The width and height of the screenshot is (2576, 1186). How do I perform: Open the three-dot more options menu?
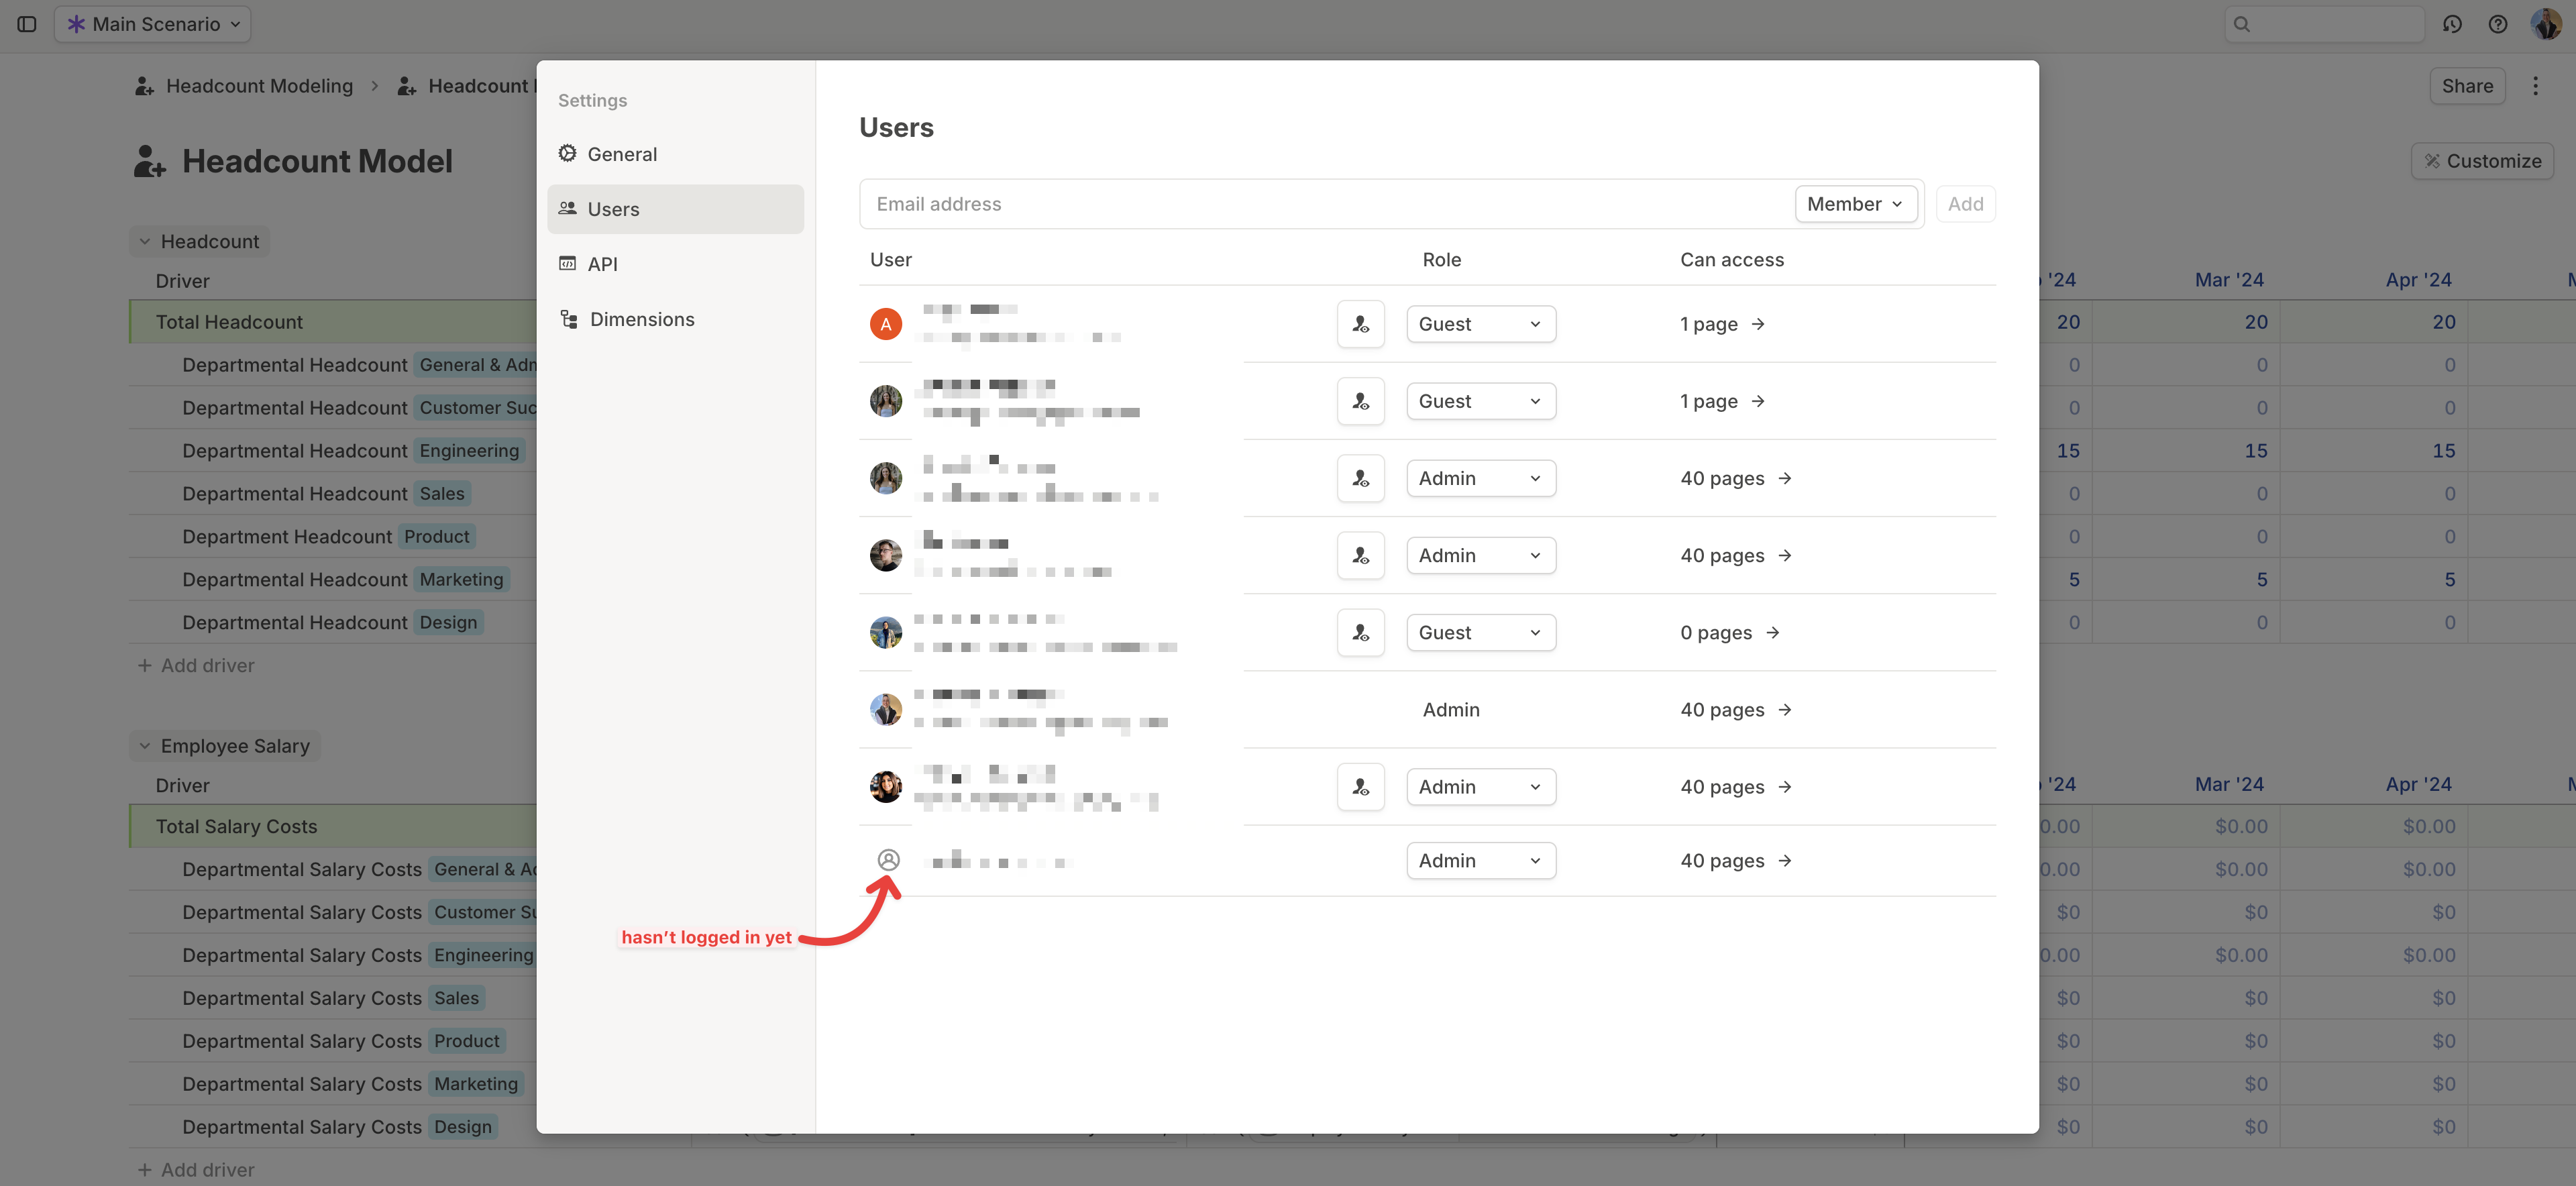coord(2535,86)
